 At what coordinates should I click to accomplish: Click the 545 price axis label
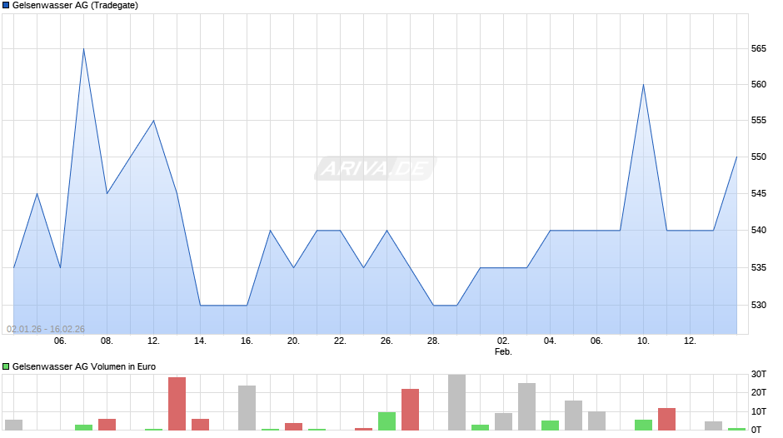[759, 193]
